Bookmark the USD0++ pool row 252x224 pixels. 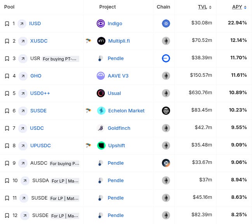point(7,93)
